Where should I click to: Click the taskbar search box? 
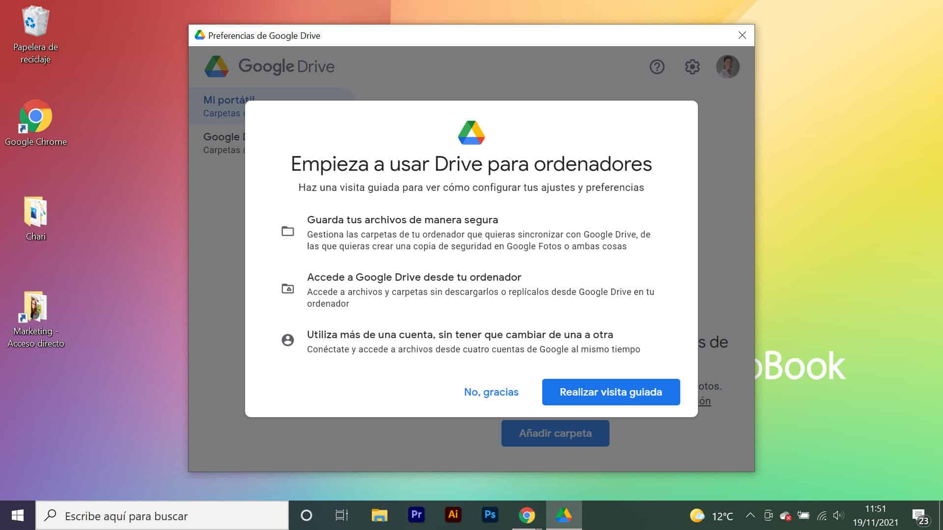click(x=162, y=515)
